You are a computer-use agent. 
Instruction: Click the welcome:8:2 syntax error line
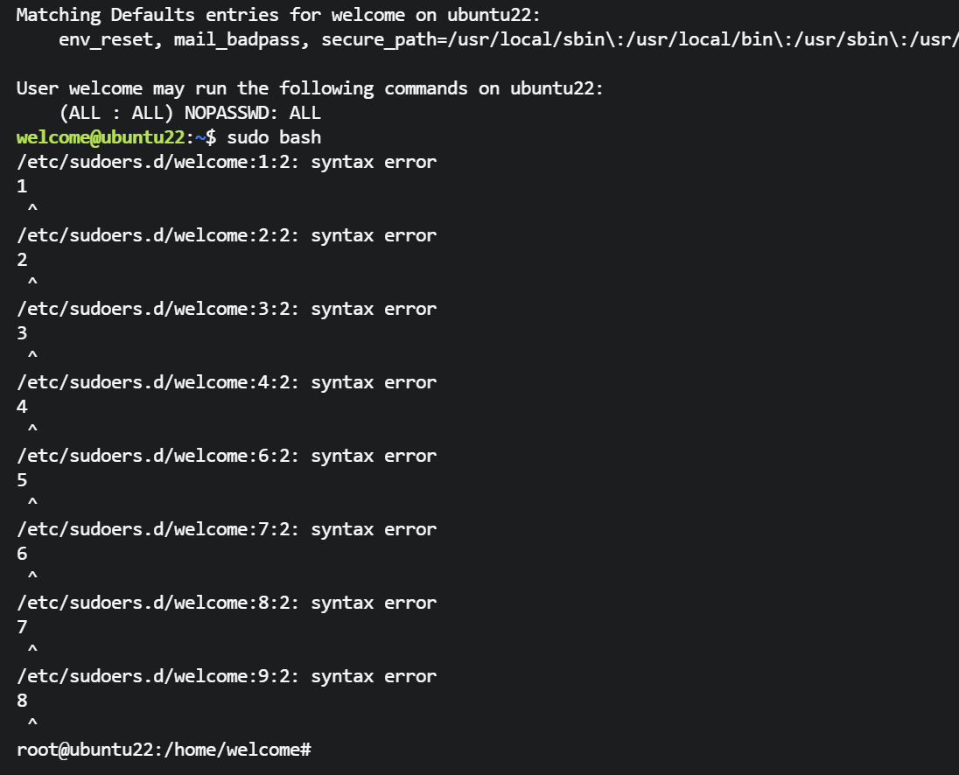coord(227,603)
